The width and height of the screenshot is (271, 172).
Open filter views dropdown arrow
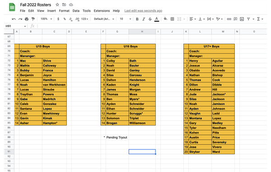tap(253, 19)
